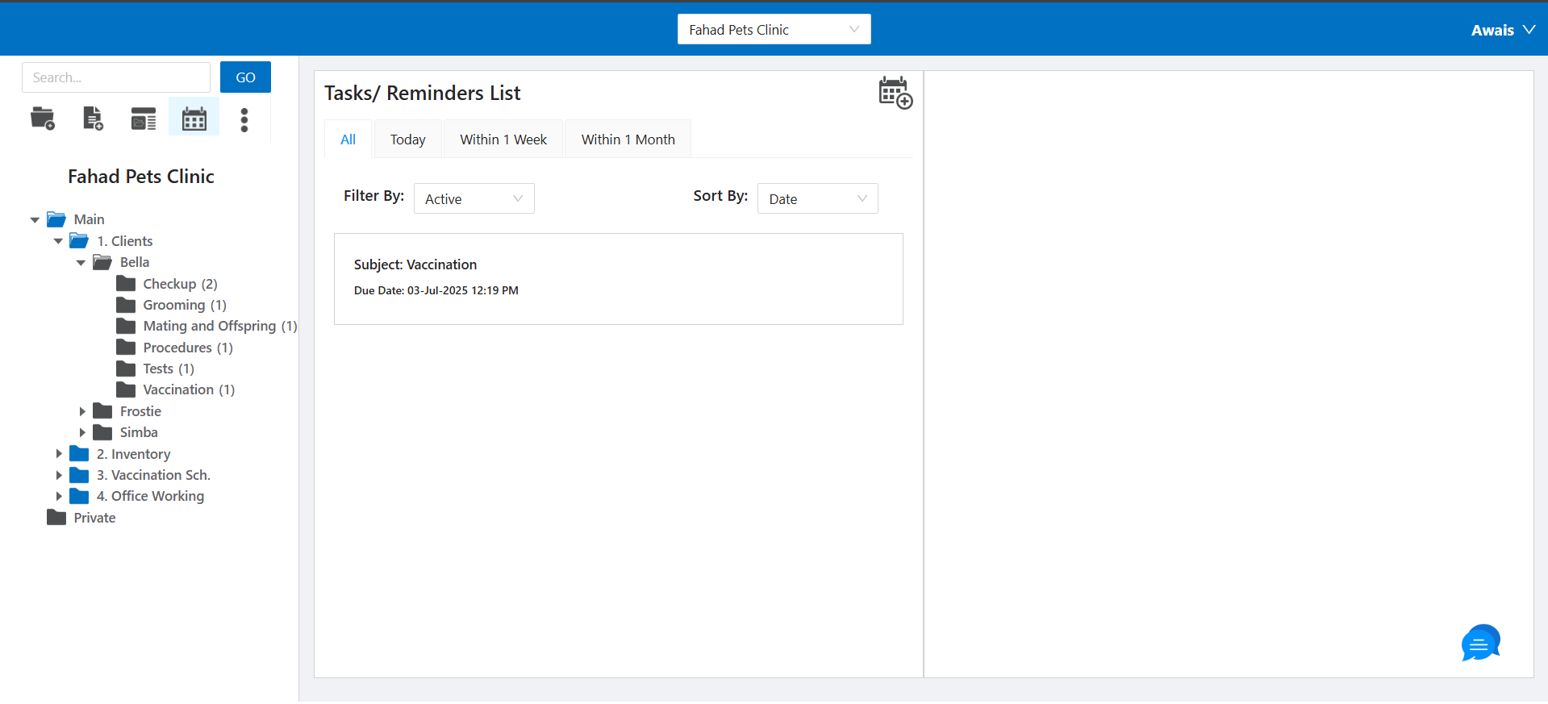Select the Tests (1) tree label
This screenshot has width=1548, height=704.
[169, 369]
